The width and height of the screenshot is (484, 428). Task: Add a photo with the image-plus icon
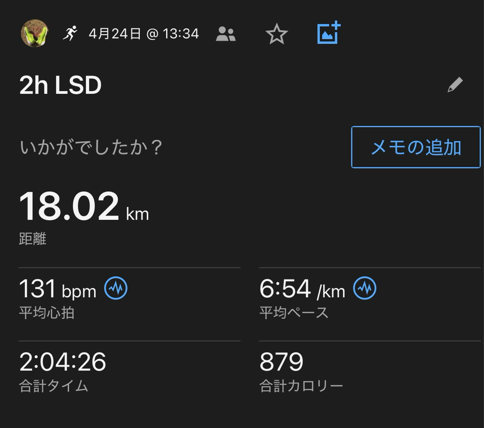(328, 33)
